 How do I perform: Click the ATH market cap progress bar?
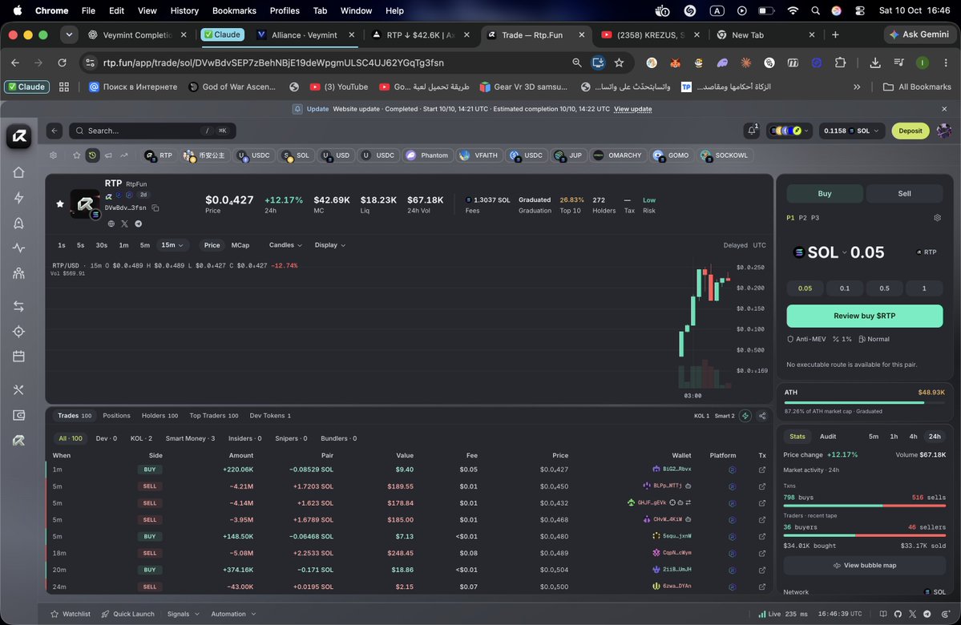pyautogui.click(x=864, y=402)
